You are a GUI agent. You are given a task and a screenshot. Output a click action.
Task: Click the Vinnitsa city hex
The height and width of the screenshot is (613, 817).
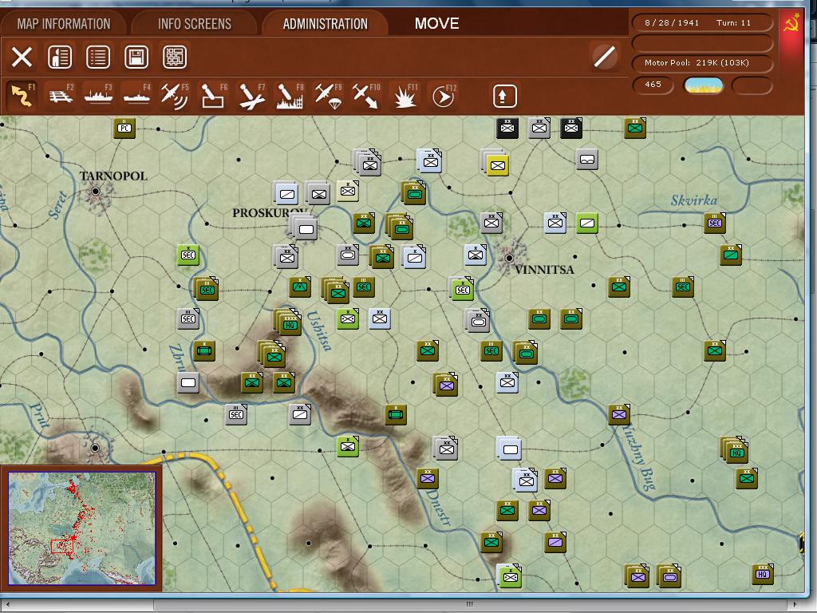[x=509, y=258]
